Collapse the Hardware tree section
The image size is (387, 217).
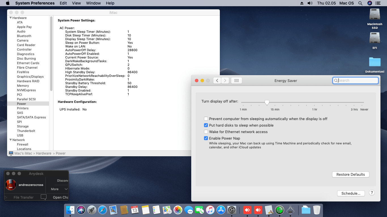[x=10, y=18]
